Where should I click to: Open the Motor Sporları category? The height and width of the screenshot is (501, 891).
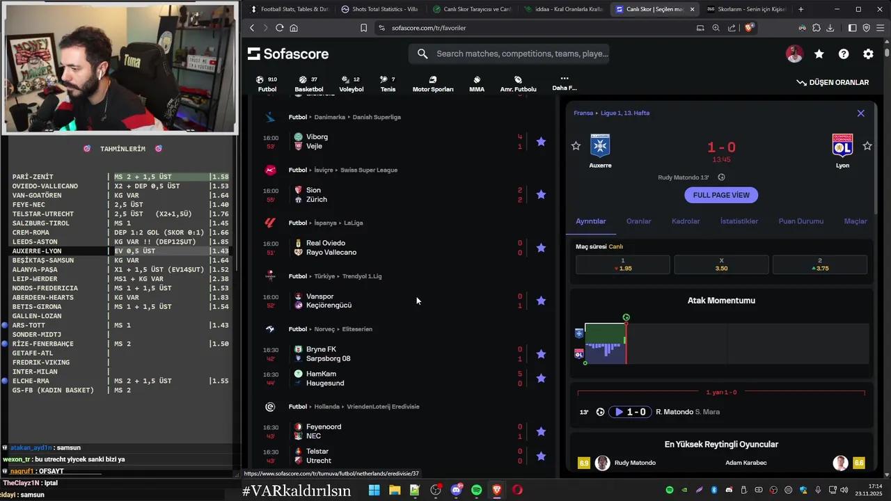coord(433,84)
